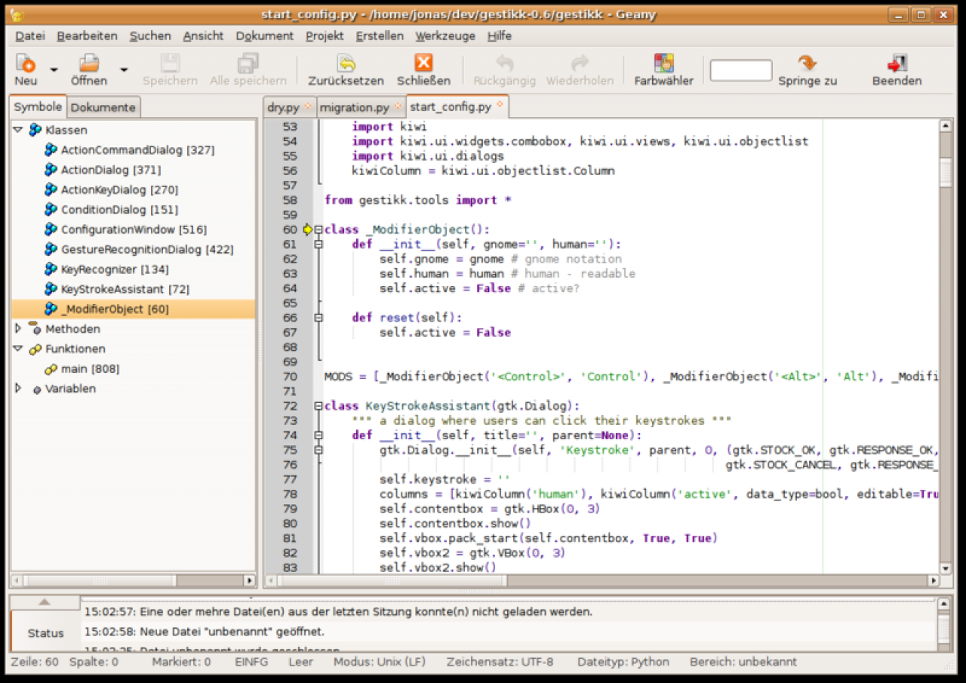Viewport: 966px width, 683px height.
Task: Collapse the Klassen tree node
Action: pos(18,130)
